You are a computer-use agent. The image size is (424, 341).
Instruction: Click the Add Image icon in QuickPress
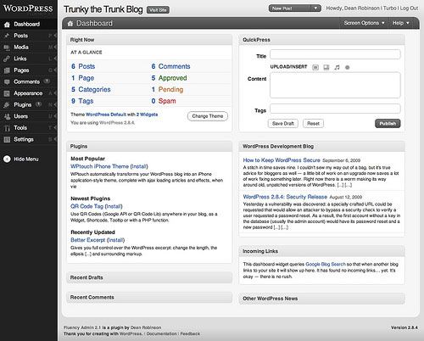point(315,67)
